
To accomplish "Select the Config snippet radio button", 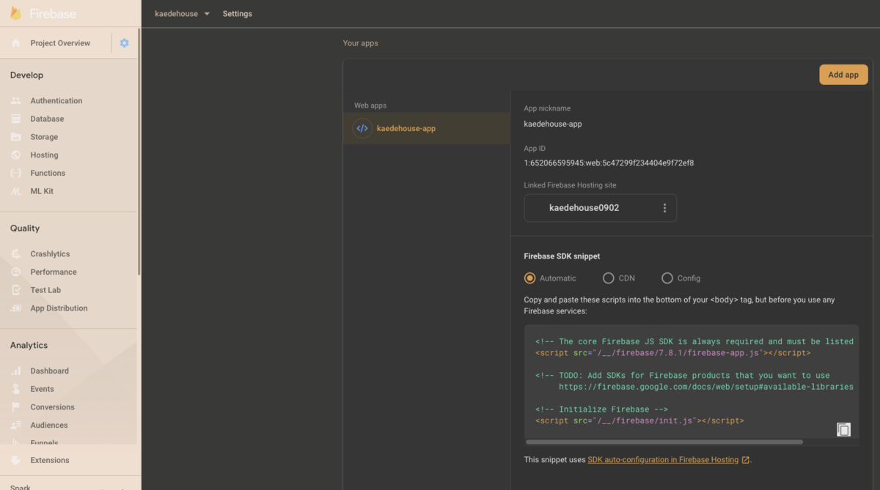I will (x=667, y=278).
